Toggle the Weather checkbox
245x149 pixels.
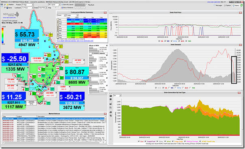pyautogui.click(x=5, y=5)
